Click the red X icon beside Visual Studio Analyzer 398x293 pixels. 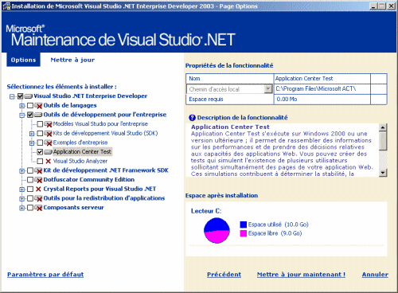(48, 162)
